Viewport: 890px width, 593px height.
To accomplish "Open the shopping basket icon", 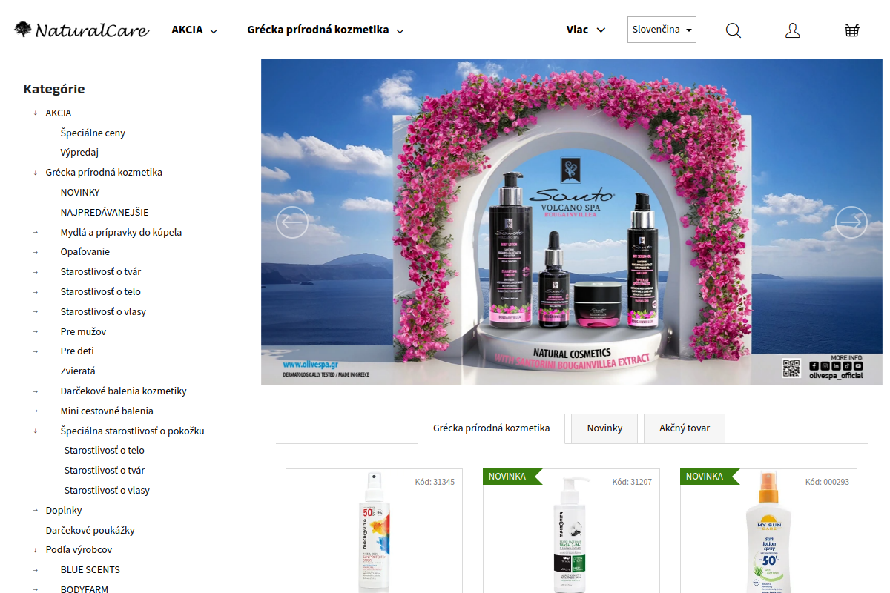I will pyautogui.click(x=852, y=30).
